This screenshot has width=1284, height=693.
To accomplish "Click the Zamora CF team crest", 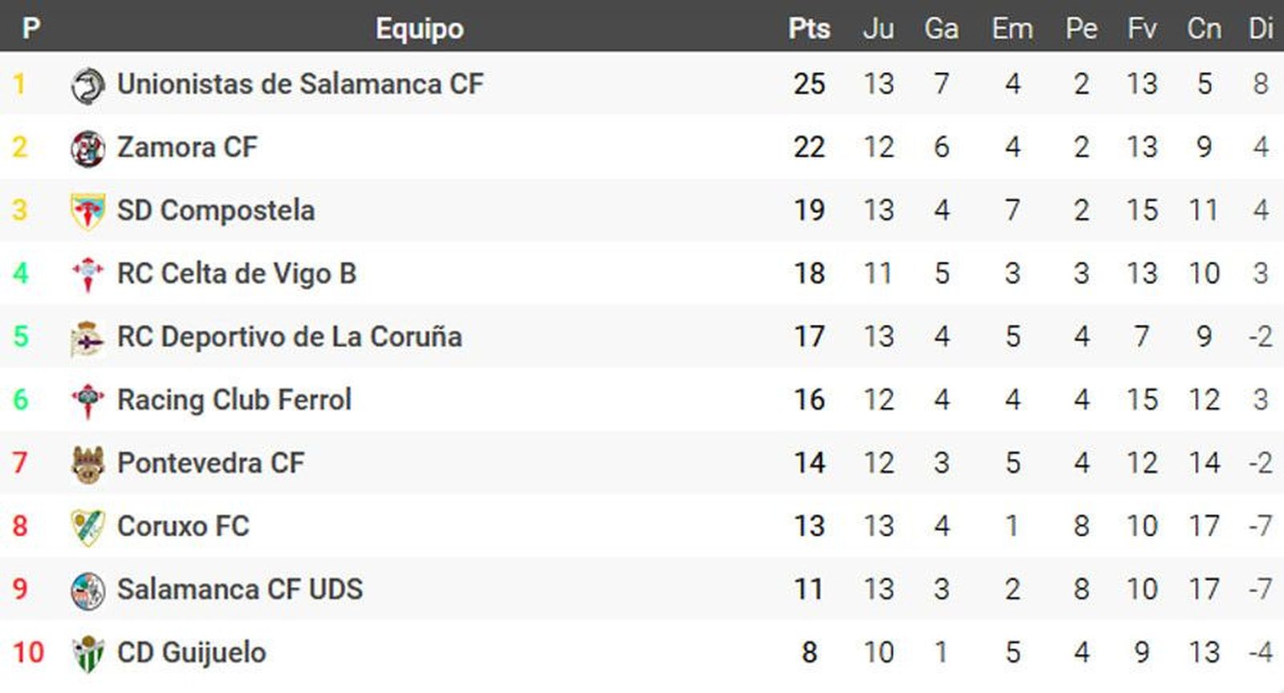I will coord(87,148).
